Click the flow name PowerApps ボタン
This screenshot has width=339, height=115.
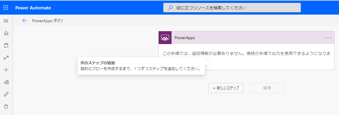click(x=48, y=21)
